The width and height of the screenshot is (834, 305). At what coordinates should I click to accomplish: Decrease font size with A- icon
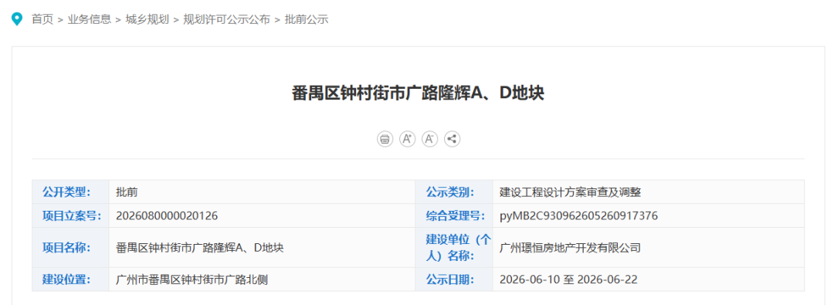(429, 140)
